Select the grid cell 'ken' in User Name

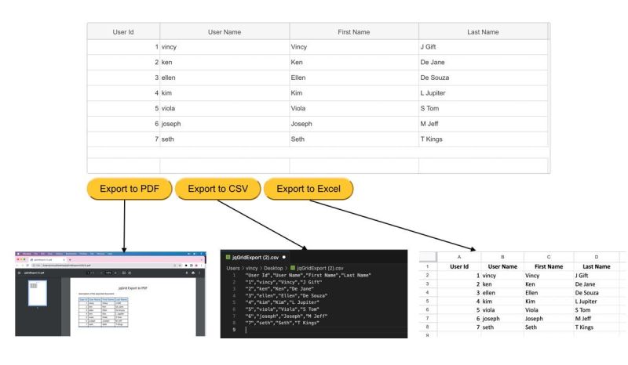pos(225,62)
